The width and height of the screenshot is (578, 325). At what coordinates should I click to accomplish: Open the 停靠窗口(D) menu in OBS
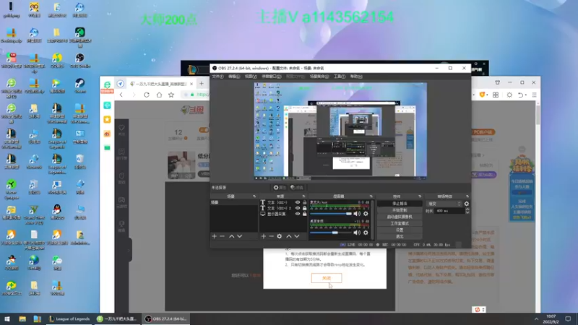click(x=272, y=77)
